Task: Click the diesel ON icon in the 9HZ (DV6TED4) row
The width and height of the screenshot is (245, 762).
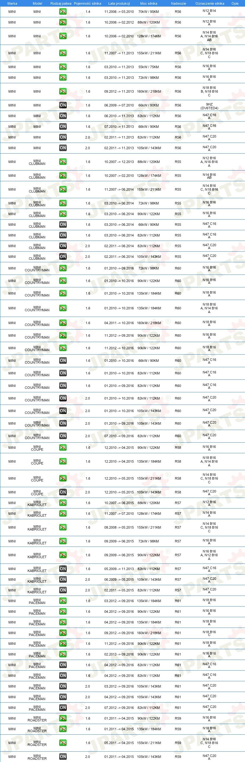Action: tap(63, 105)
